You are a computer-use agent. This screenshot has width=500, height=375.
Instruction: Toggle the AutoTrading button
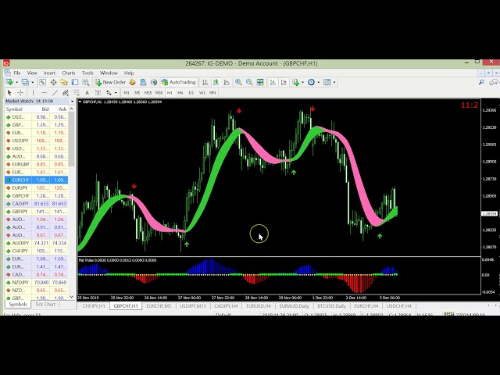179,82
